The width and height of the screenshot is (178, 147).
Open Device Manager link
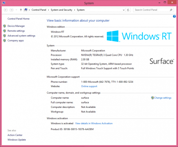(16, 26)
